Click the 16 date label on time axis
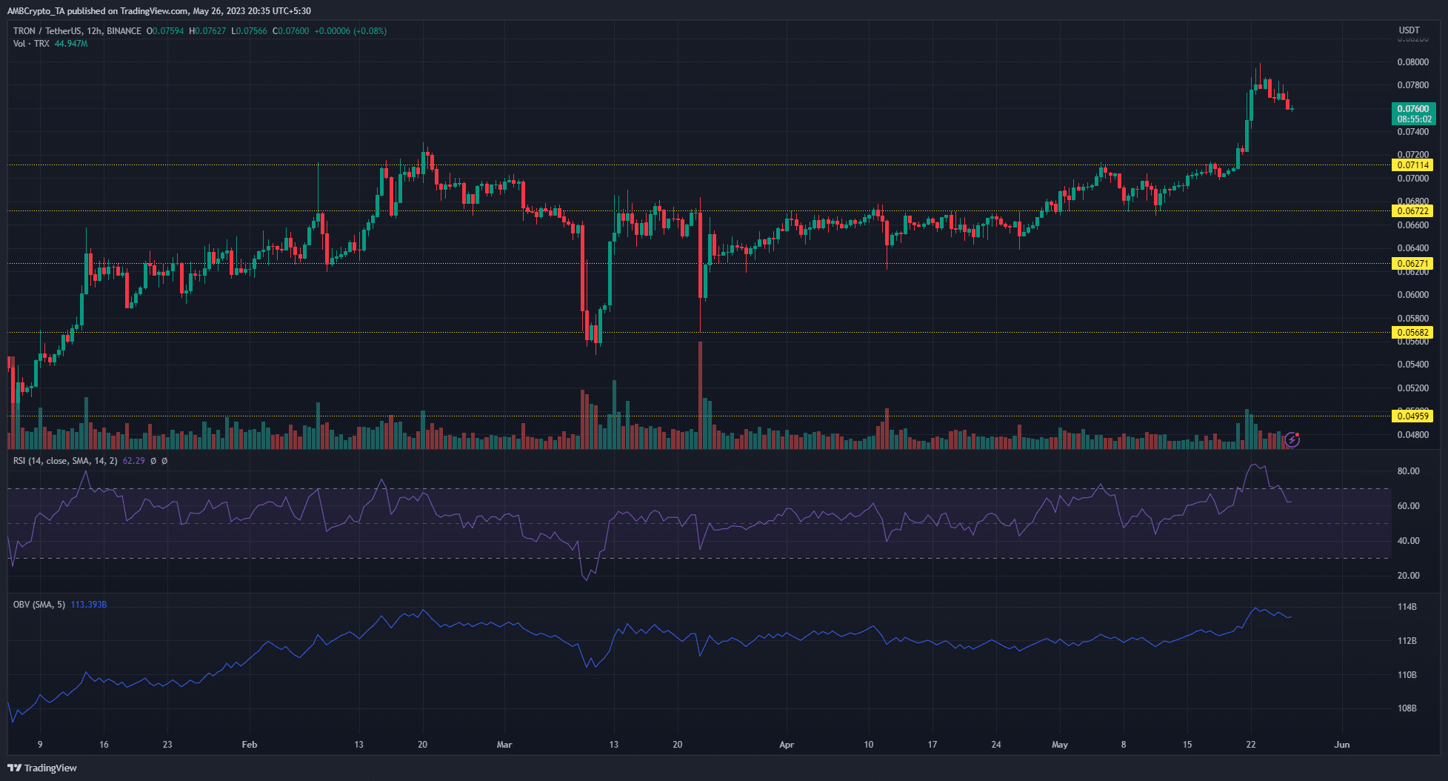Screen dimensions: 1448x781 click(104, 745)
